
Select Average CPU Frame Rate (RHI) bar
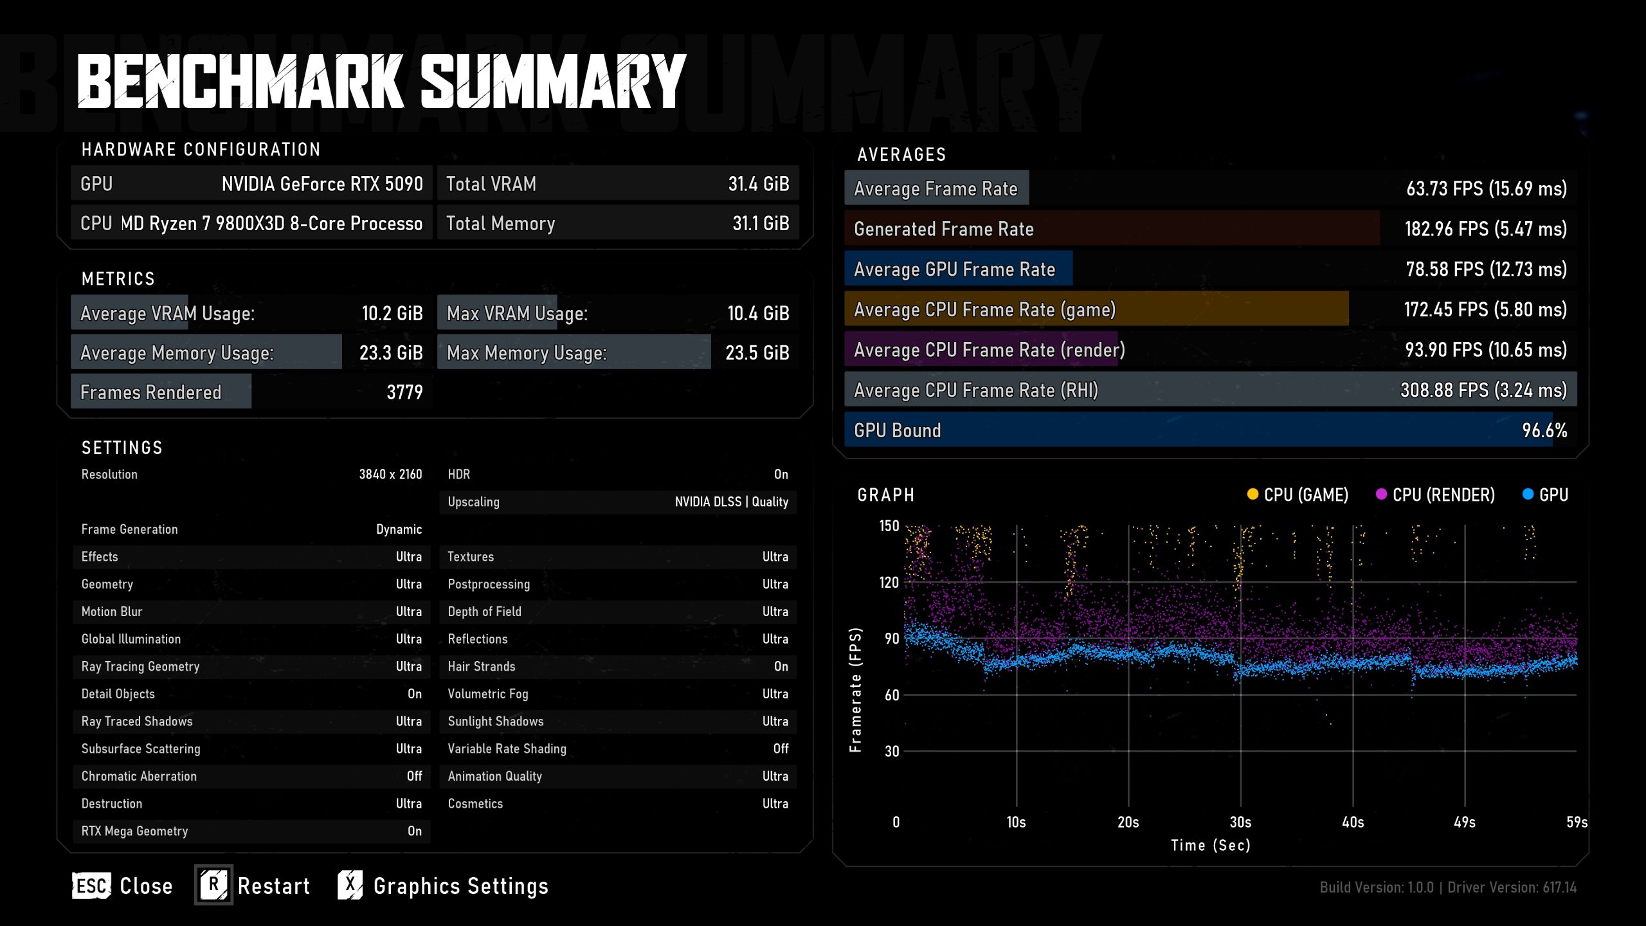click(x=1210, y=390)
